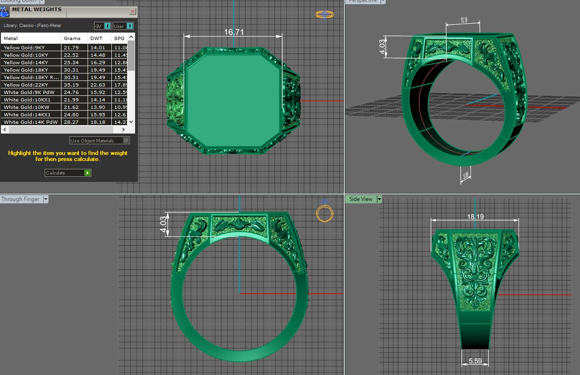The image size is (580, 375).
Task: Toggle the User library switch
Action: (123, 26)
